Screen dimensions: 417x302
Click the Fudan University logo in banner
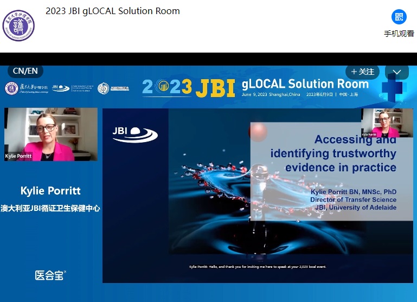(x=27, y=88)
